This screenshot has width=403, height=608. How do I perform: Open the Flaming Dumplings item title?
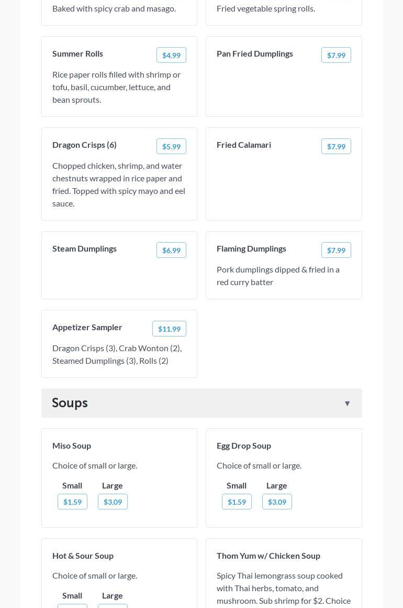coord(251,248)
